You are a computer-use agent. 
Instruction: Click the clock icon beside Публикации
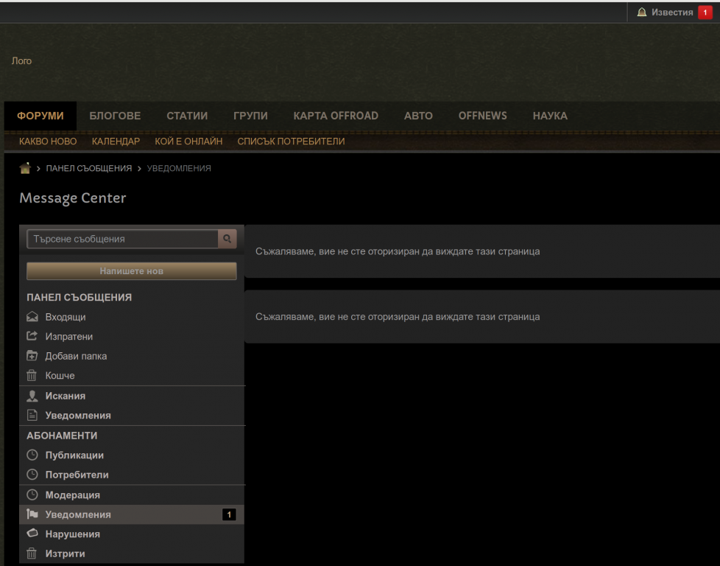tap(32, 455)
